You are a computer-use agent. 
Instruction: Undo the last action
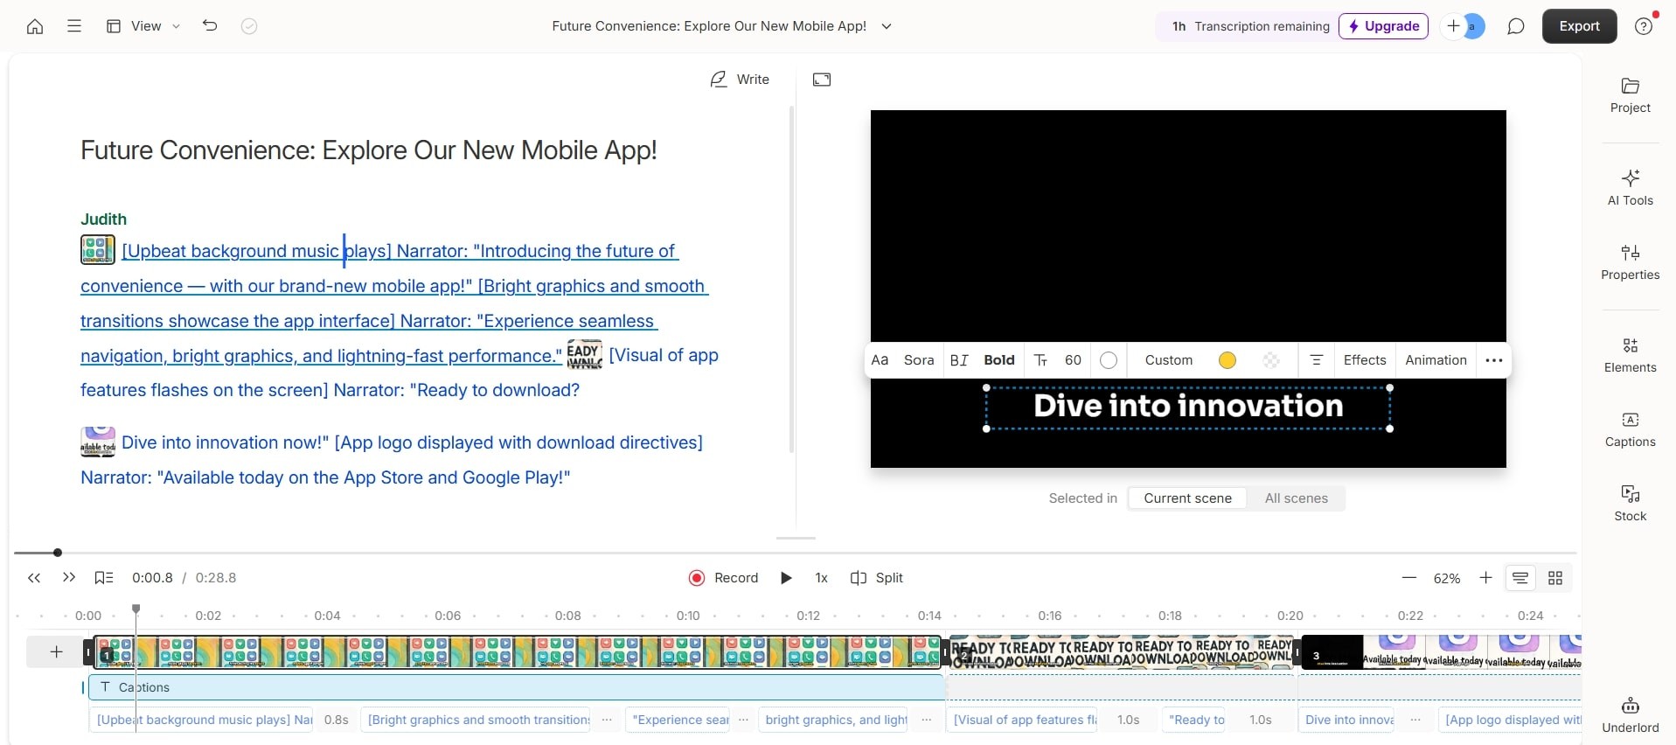(210, 26)
